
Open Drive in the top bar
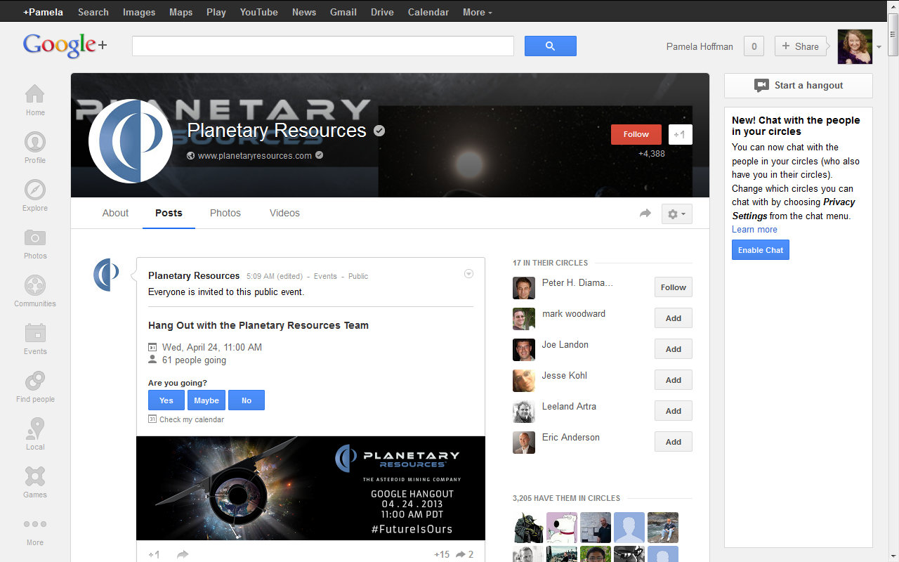pyautogui.click(x=382, y=12)
